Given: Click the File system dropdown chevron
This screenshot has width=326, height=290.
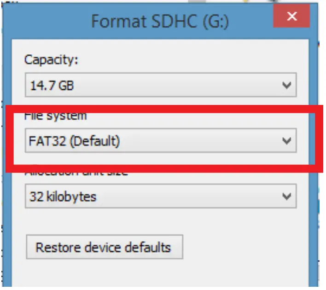Looking at the screenshot, I should (286, 141).
